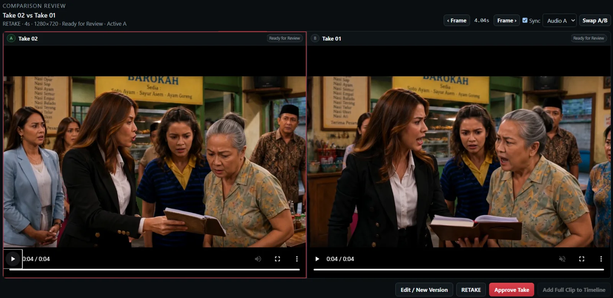Screen dimensions: 613x298
Task: Click the A badge of Take 02
Action: (x=11, y=38)
